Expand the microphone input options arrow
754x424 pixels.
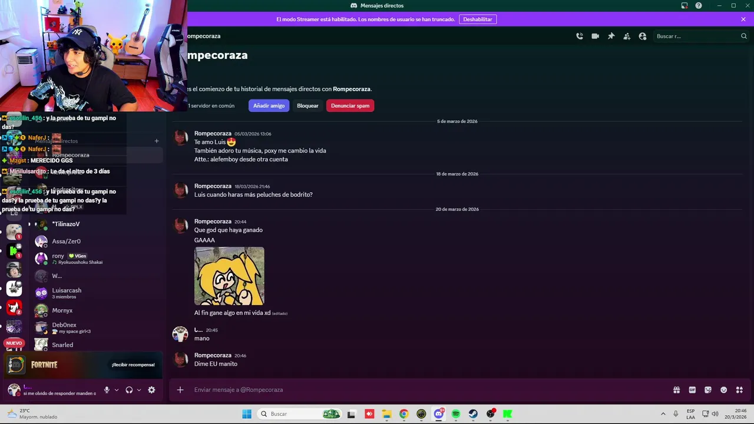117,390
